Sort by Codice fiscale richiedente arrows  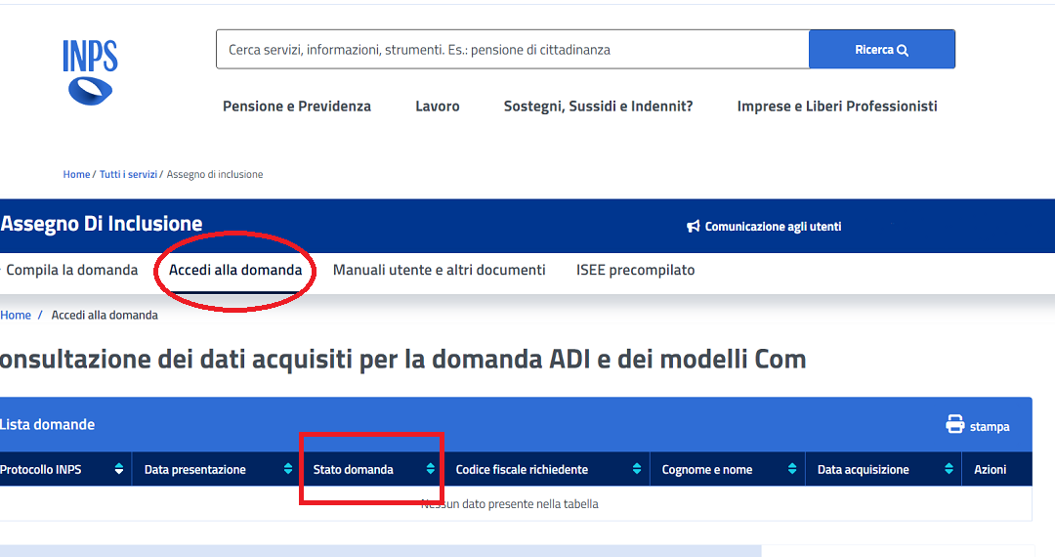pyautogui.click(x=637, y=469)
